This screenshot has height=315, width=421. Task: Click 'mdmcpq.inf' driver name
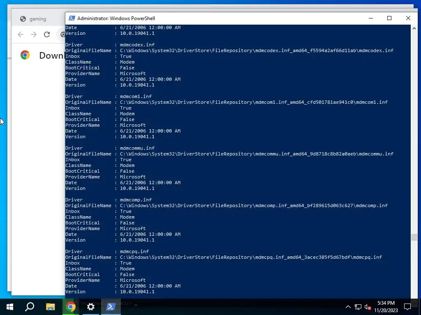134,251
